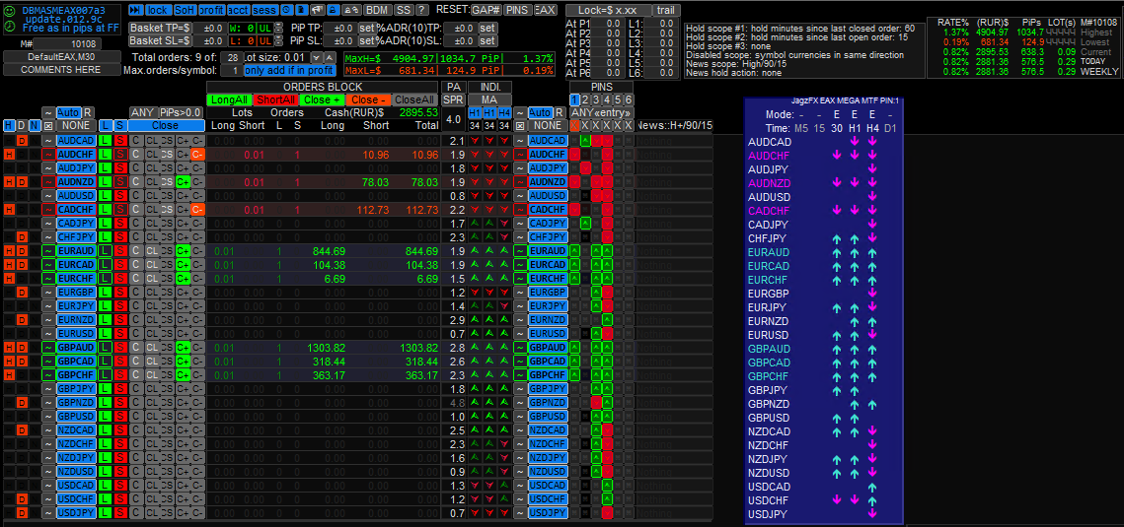Click the EURUSD row in the MTF PIN panel
1124x527 pixels.
pos(824,335)
